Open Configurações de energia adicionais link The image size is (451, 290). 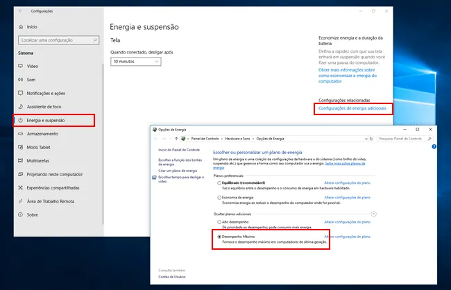352,109
